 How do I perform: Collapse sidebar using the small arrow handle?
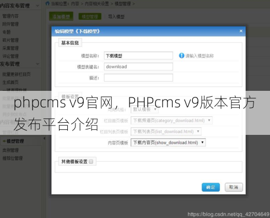(44, 138)
